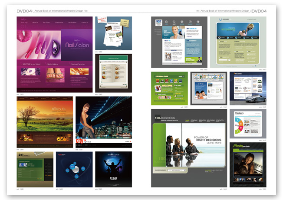
Task: Open the choose category dropdown in 100.BUSINESS
Action: (177, 170)
